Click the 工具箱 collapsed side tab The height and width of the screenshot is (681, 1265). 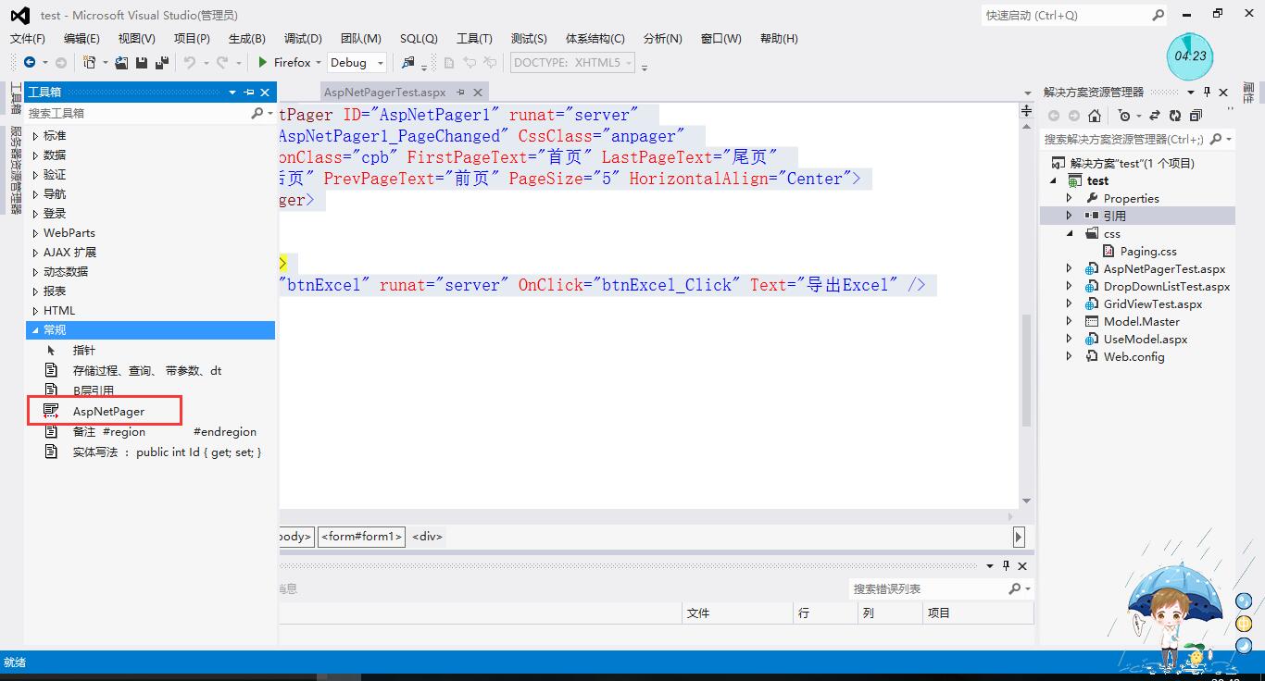click(16, 99)
